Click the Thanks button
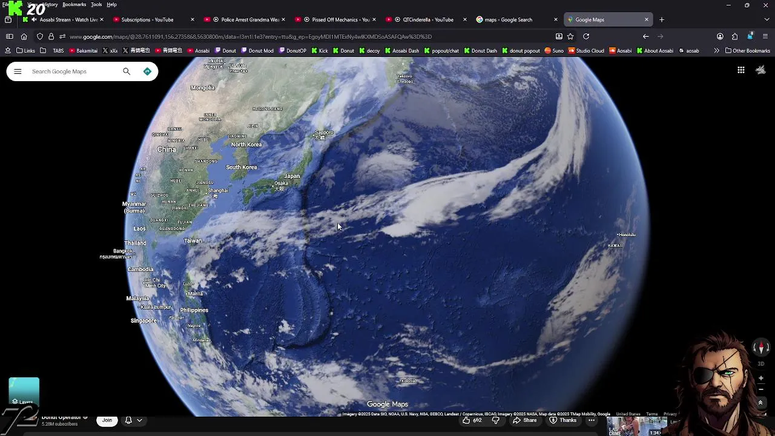The width and height of the screenshot is (775, 436). (562, 420)
